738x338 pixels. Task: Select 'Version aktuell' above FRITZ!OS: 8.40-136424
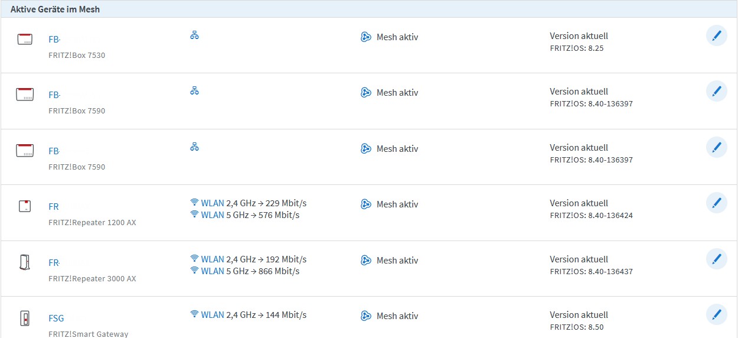point(579,203)
